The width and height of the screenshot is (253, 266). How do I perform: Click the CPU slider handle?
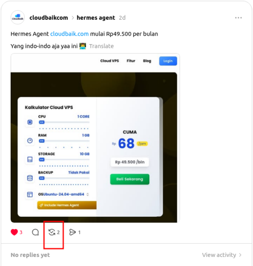[x=41, y=122]
